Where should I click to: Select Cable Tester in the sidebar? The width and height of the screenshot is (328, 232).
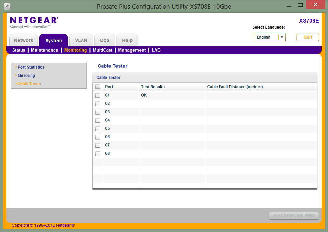30,84
